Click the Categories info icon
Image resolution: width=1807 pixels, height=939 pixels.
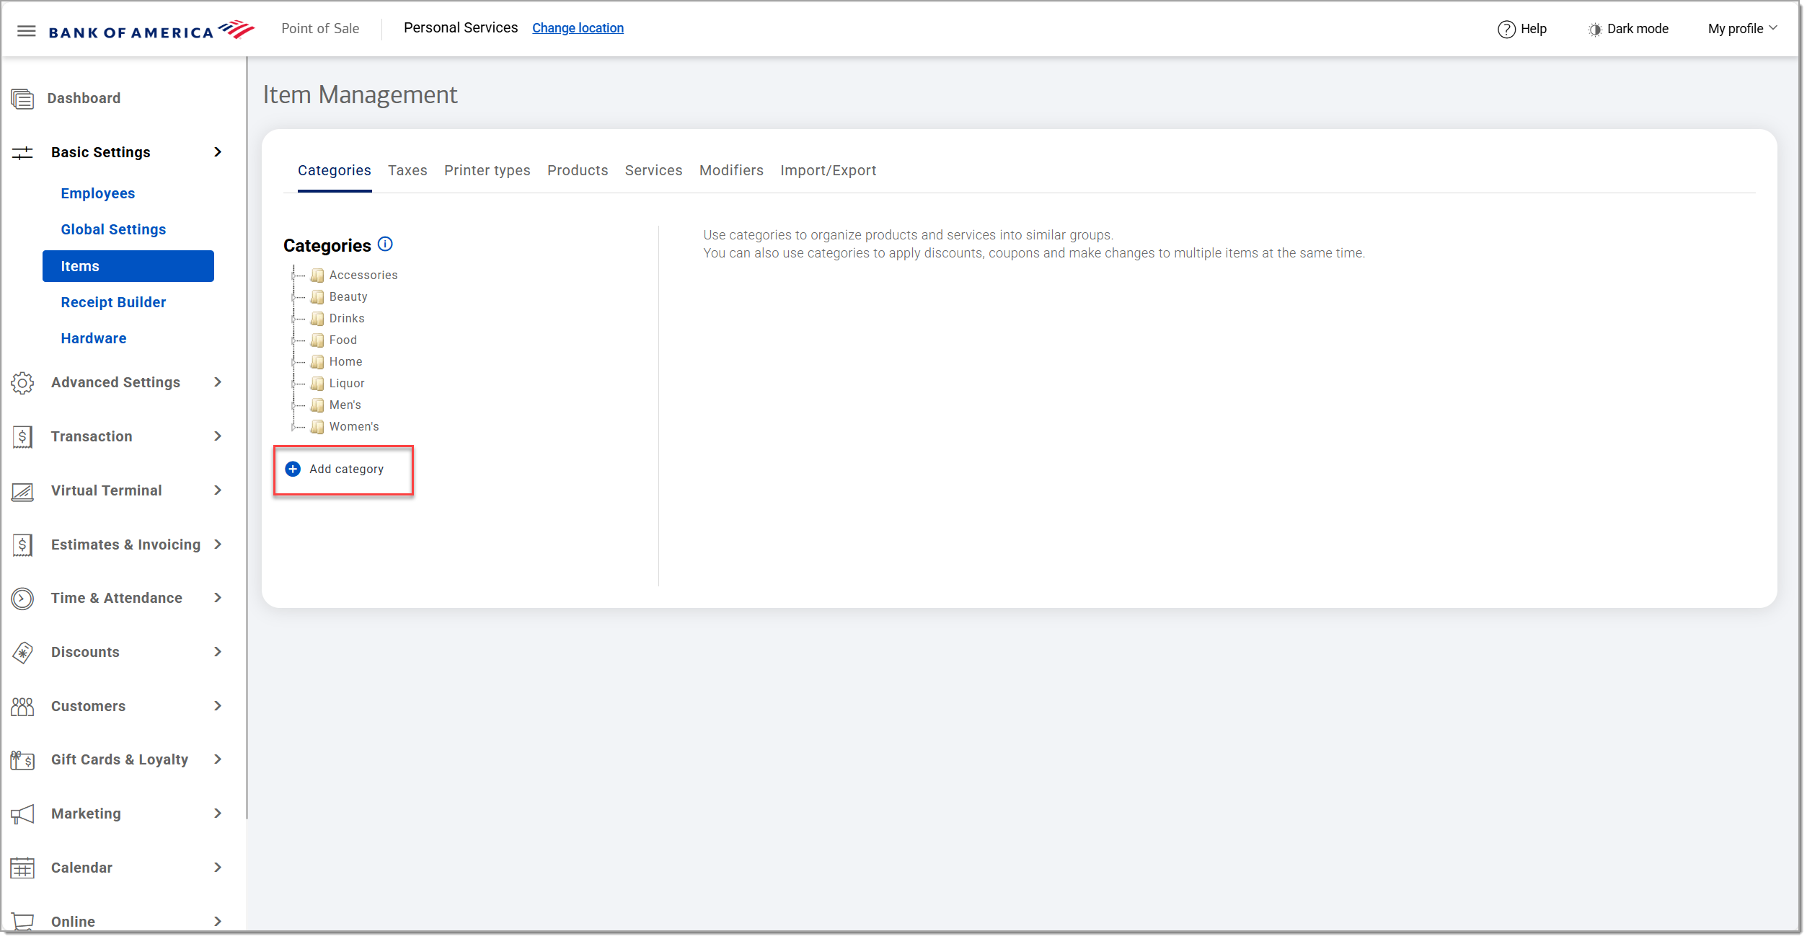[386, 244]
